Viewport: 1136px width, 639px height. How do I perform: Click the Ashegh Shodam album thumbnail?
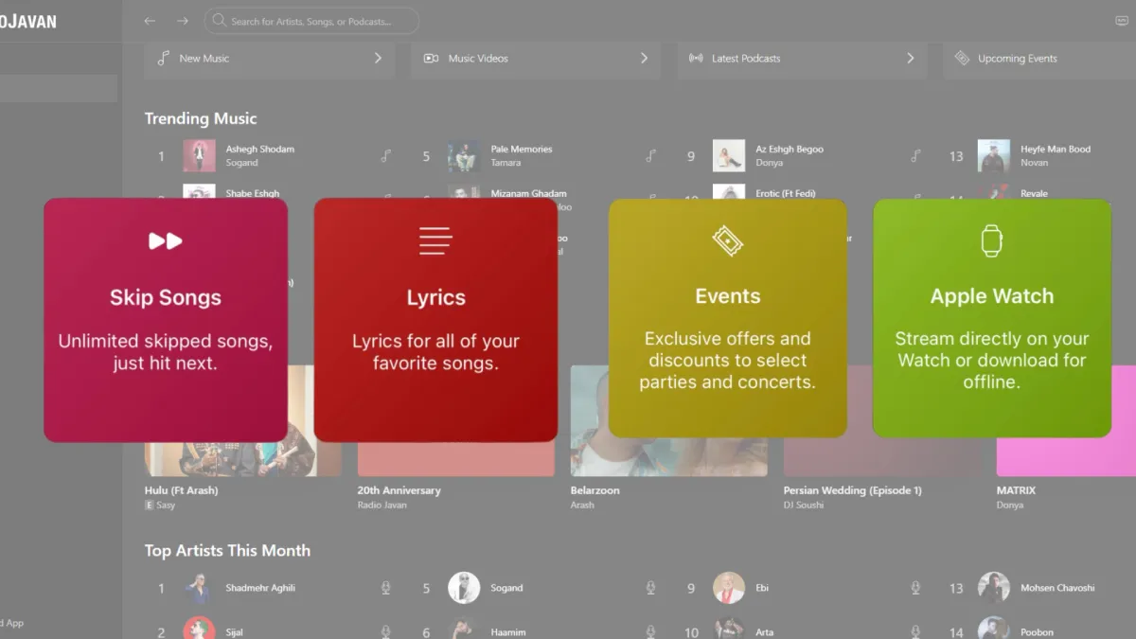199,156
